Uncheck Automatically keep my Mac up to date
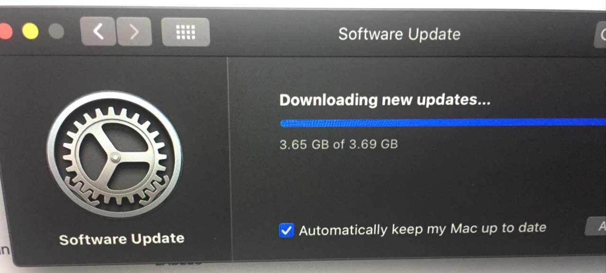This screenshot has height=273, width=606. [286, 230]
